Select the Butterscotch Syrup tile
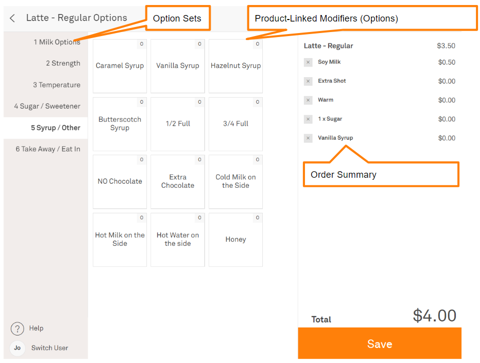 pos(120,124)
